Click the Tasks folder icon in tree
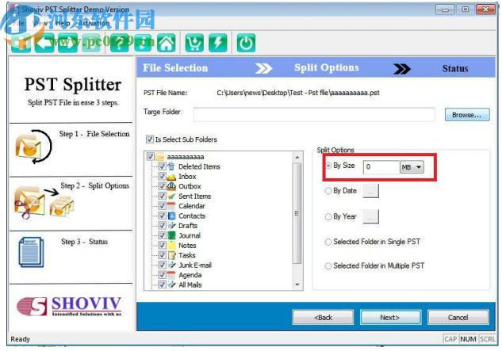Viewport: 502px width, 351px height. (171, 255)
